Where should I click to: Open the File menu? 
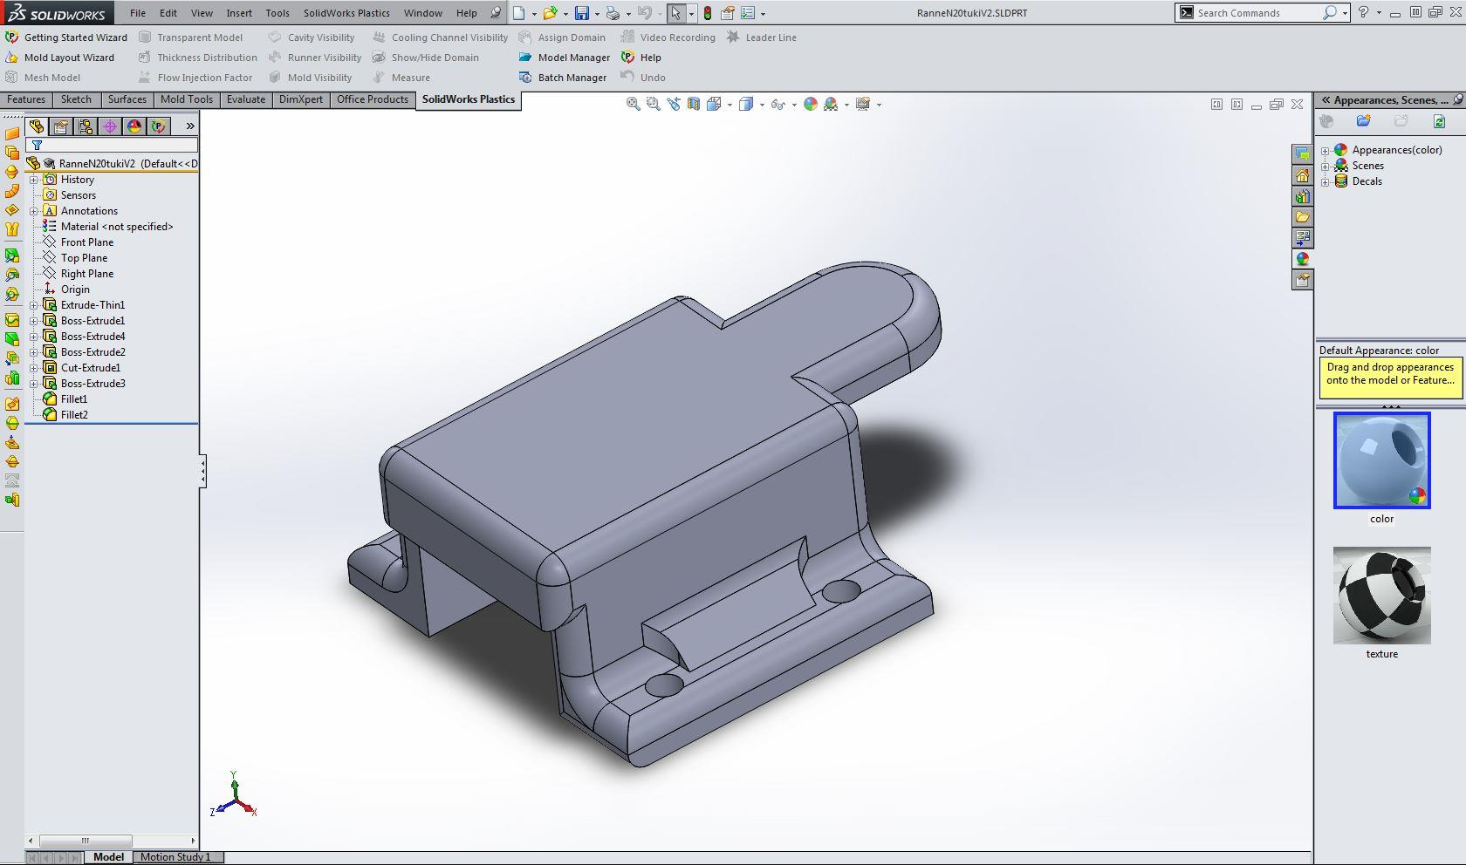pos(137,13)
